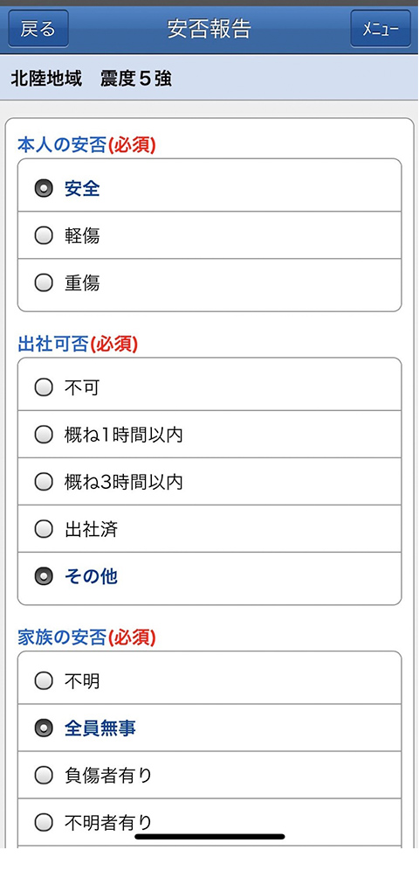Select 不明 under 家族の安否
419x885 pixels.
click(209, 681)
